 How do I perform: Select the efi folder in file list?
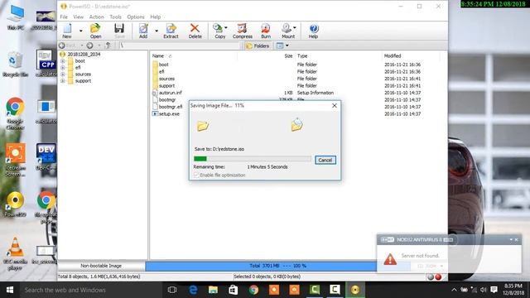[161, 71]
